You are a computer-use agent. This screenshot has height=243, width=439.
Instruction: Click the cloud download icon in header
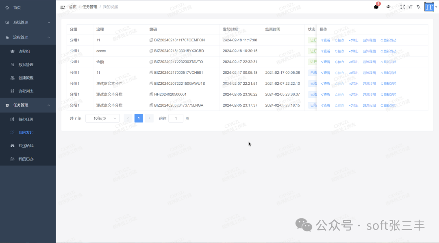point(388,7)
